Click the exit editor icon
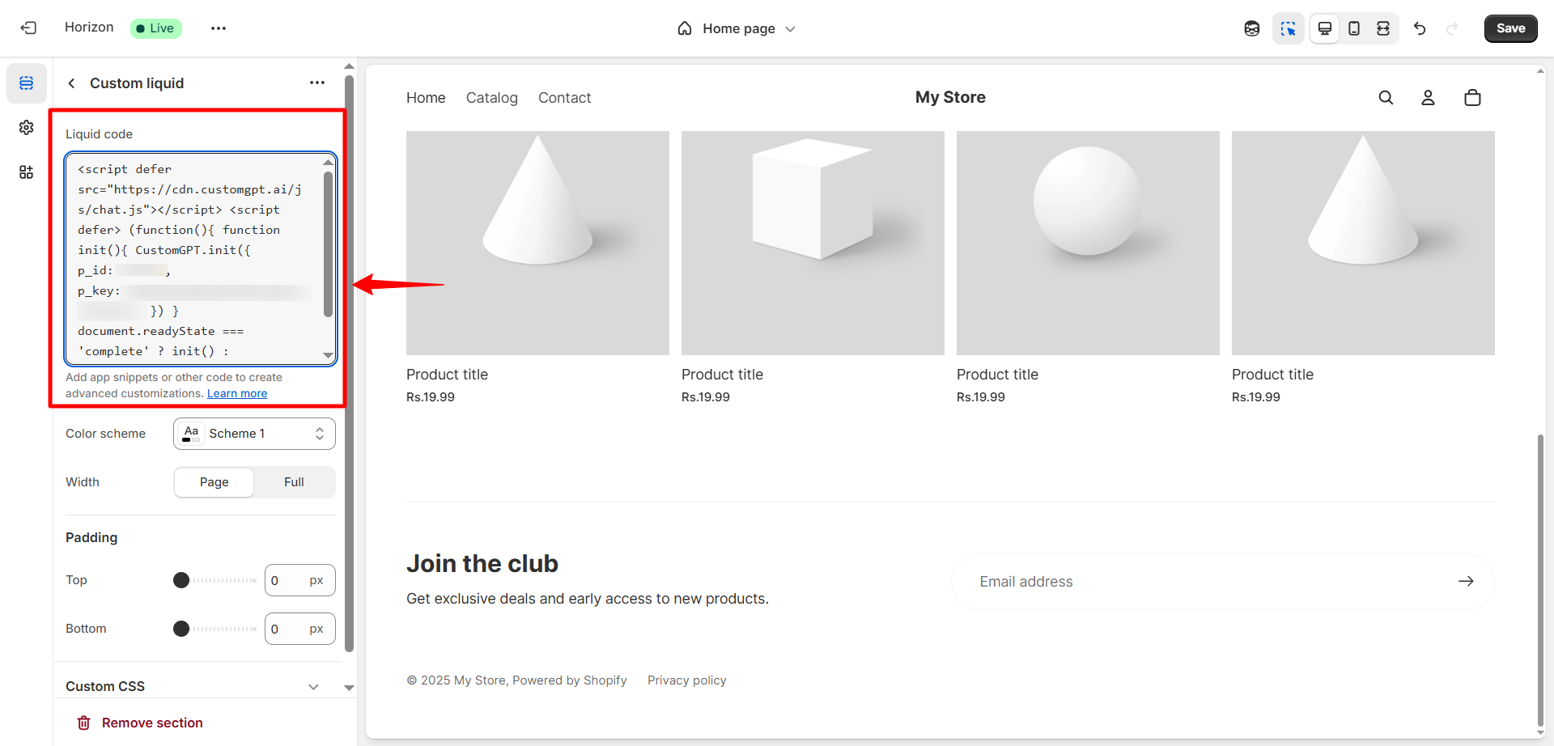The width and height of the screenshot is (1554, 746). click(x=28, y=28)
